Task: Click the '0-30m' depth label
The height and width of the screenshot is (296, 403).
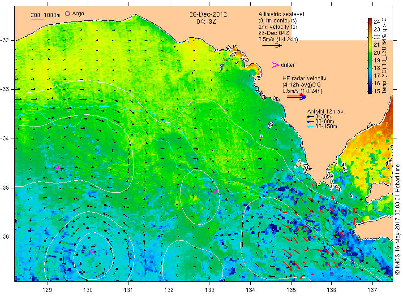Action: click(323, 117)
